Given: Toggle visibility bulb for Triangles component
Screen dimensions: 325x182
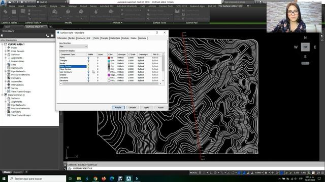Looking at the screenshot, I should 88,61.
